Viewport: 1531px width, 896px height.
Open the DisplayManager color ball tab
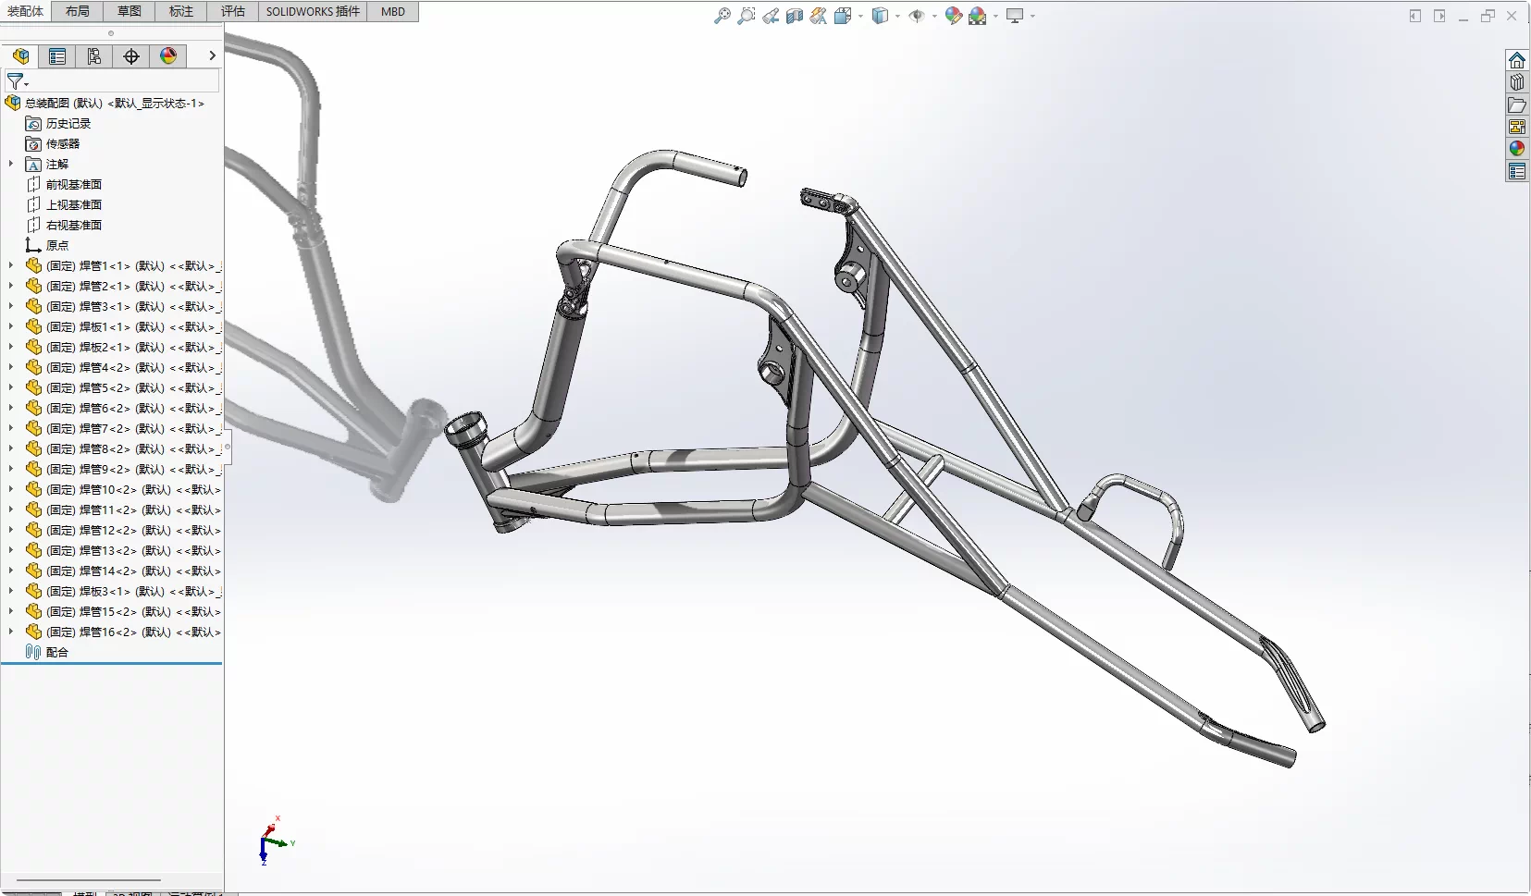tap(168, 56)
